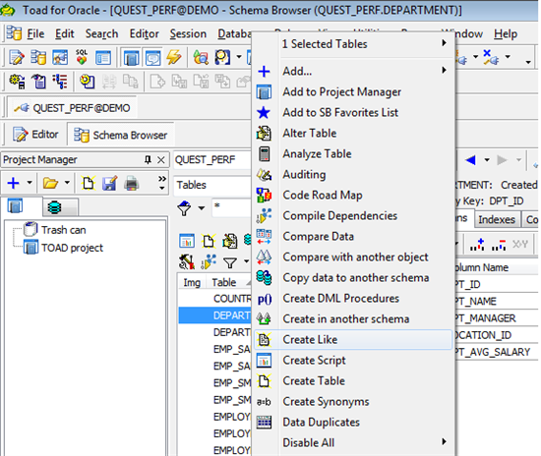Select the COUNTR table row
Viewport: 541px width, 456px height.
(x=215, y=299)
